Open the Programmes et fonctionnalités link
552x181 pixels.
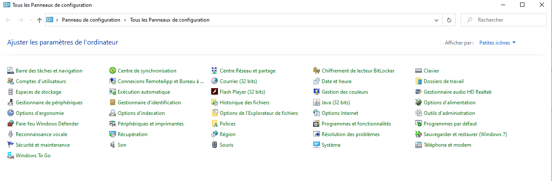[356, 124]
